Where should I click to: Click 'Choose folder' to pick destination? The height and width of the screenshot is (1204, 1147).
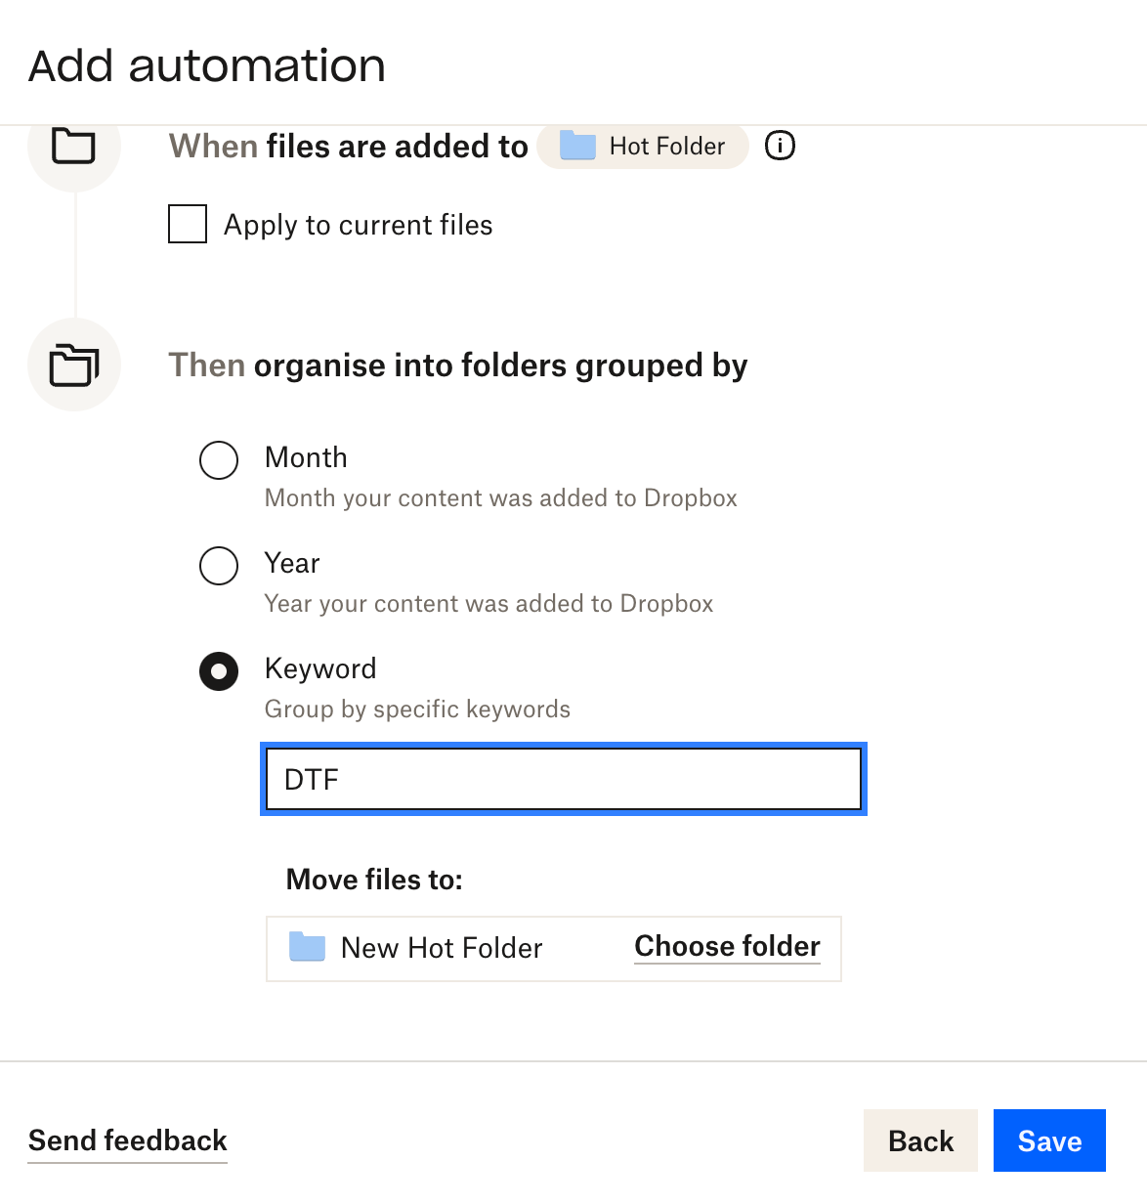[727, 946]
